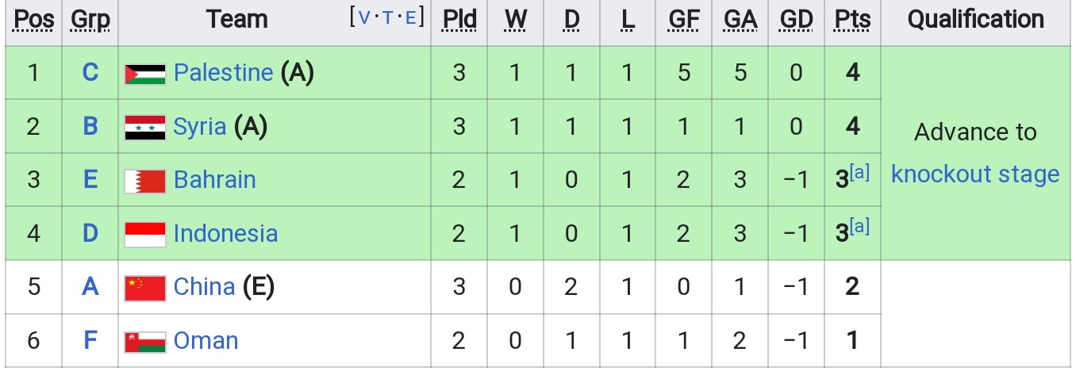
Task: Click the Indonesia flag icon
Action: (145, 234)
